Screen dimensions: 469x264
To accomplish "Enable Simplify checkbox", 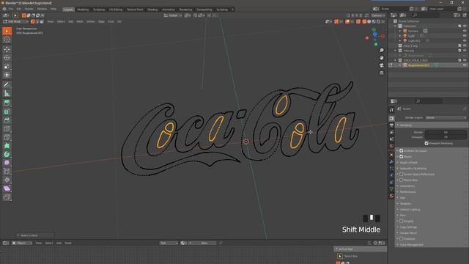I will click(x=402, y=221).
